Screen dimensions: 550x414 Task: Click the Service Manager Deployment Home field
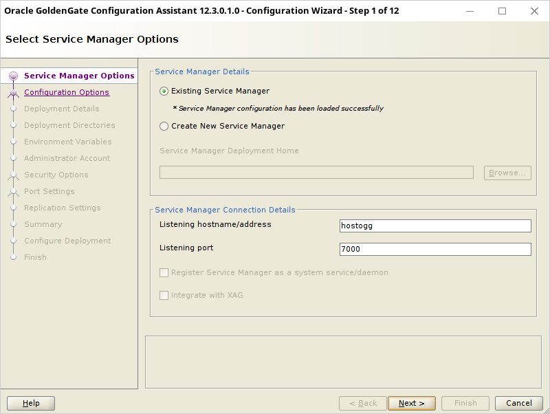[316, 173]
